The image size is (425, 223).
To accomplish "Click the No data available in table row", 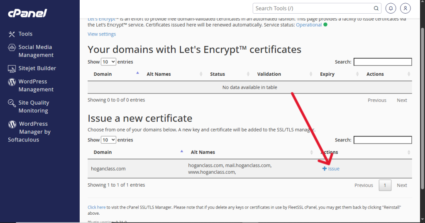I will 249,87.
